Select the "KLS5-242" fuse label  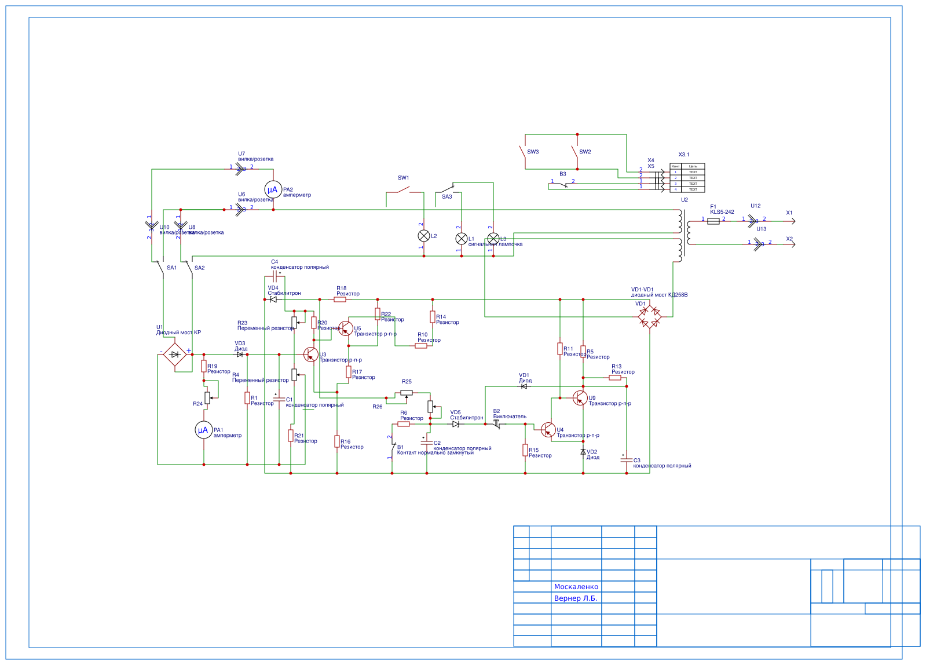point(722,212)
